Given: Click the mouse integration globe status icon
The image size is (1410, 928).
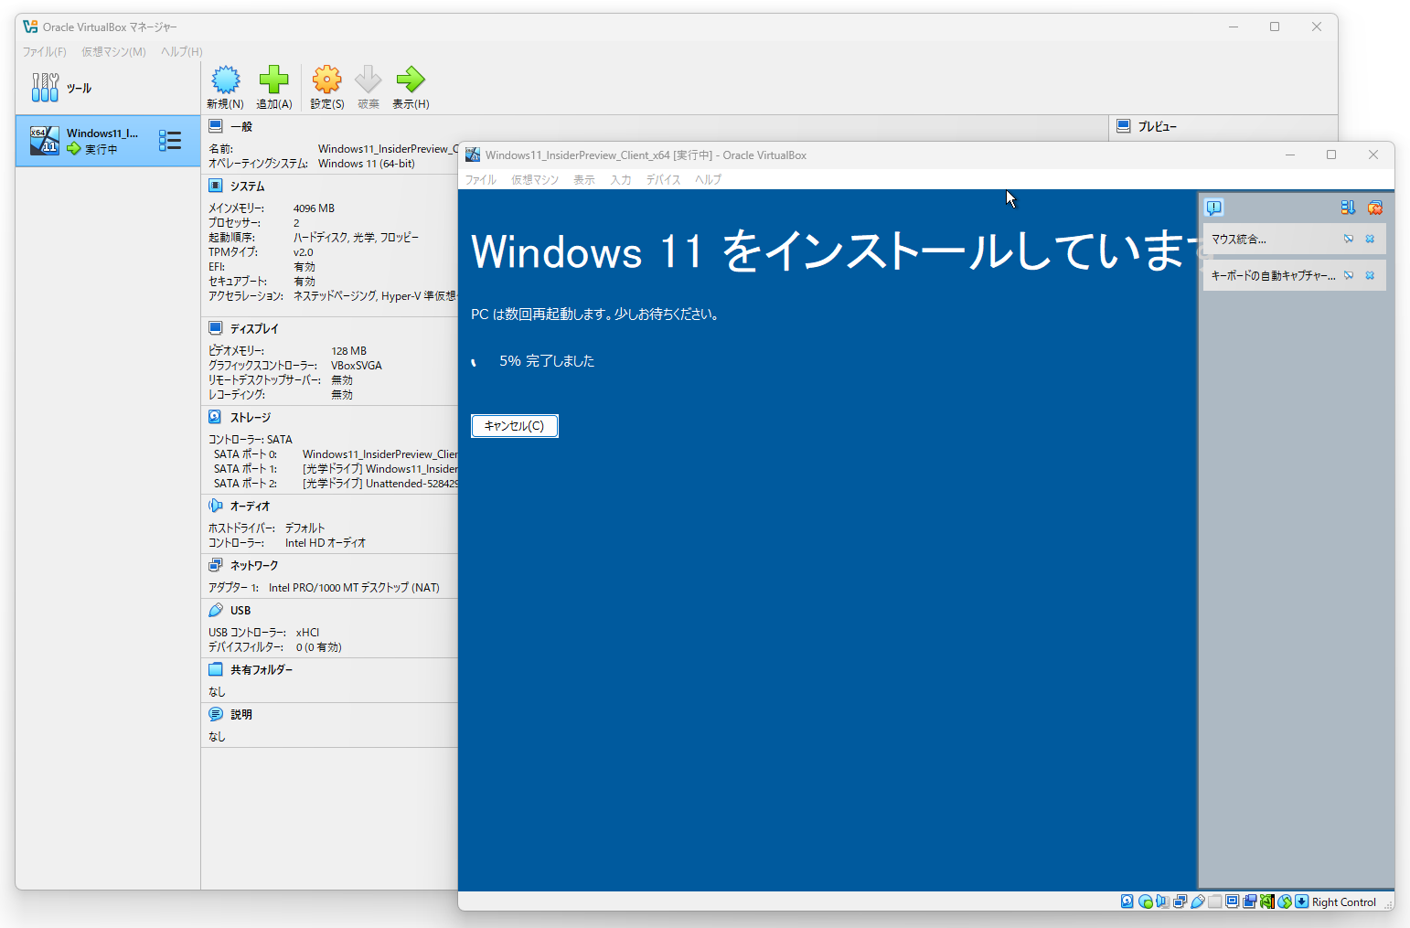Looking at the screenshot, I should [1285, 901].
